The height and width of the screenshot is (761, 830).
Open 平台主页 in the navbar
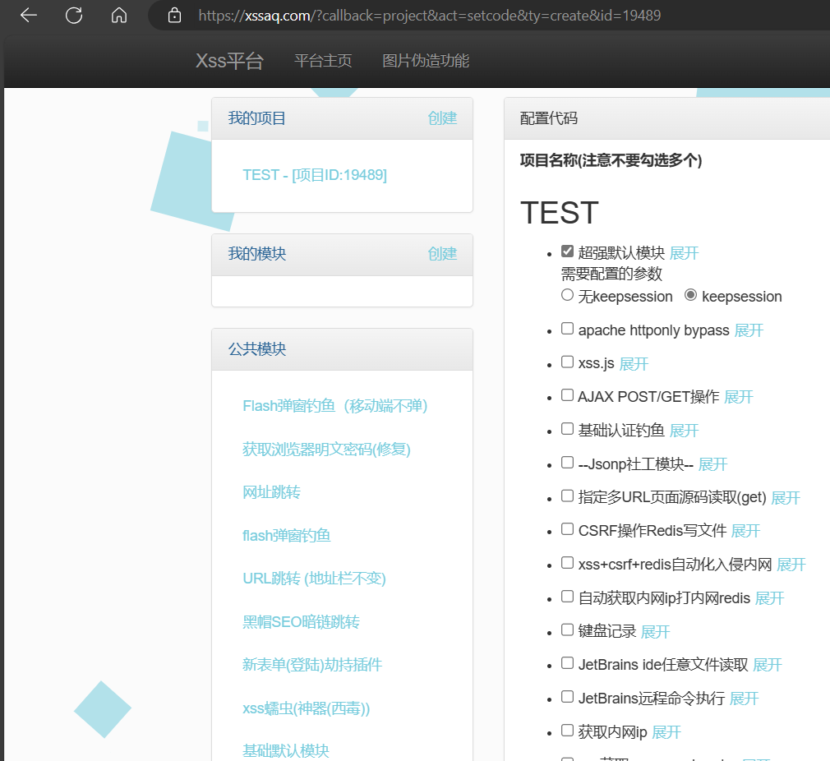coord(323,61)
